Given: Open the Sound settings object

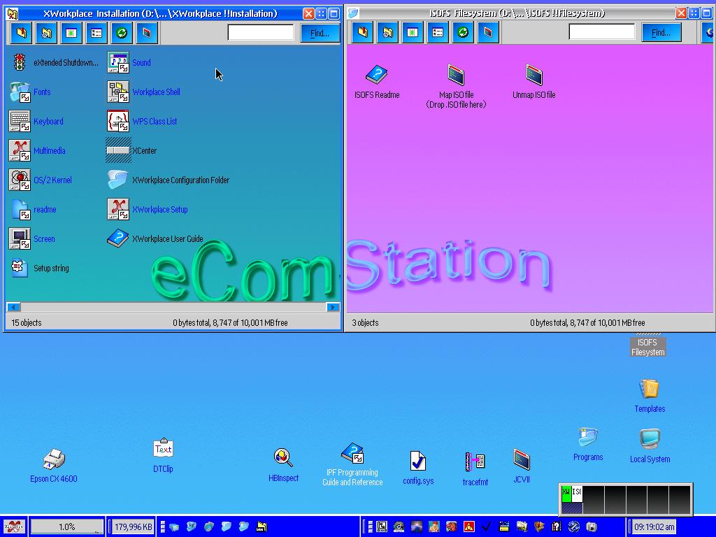Looking at the screenshot, I should (x=118, y=63).
